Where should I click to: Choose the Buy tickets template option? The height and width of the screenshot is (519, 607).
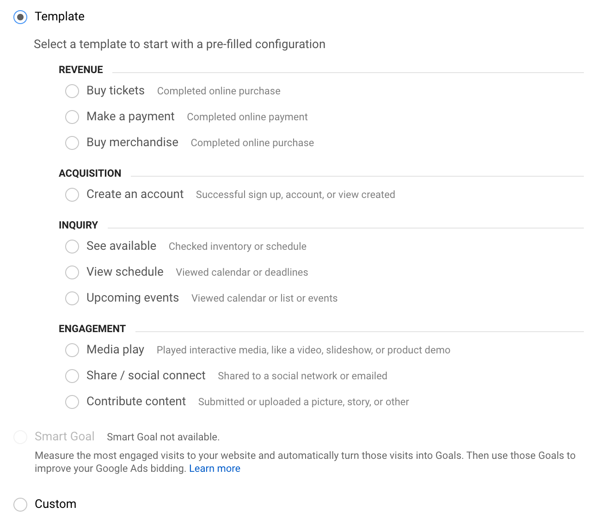(x=72, y=91)
